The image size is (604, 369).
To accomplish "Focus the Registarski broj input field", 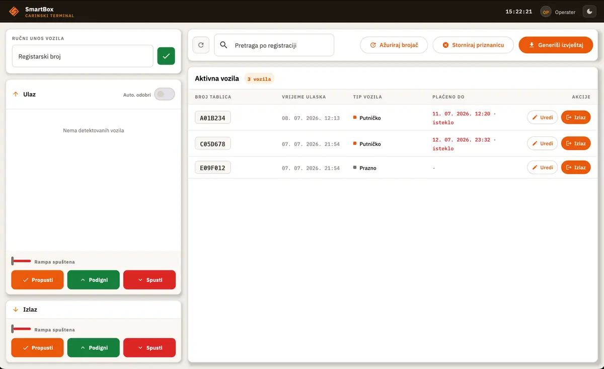I will tap(83, 56).
